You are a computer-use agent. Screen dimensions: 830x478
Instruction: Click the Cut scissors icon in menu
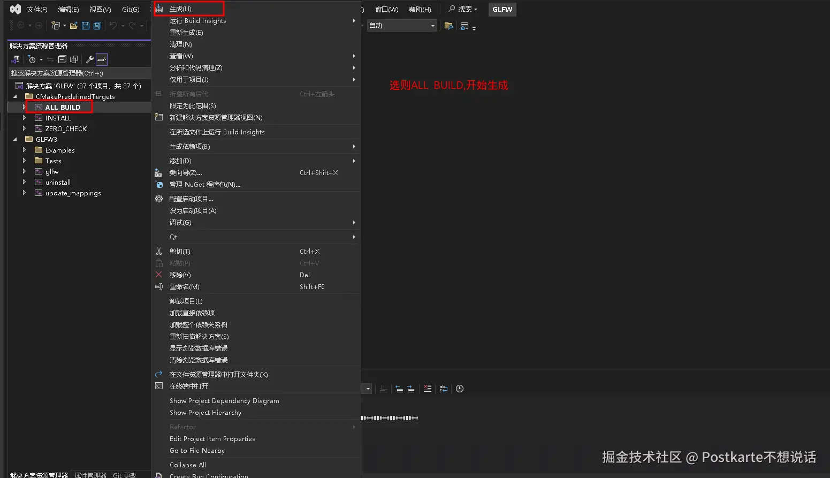[x=159, y=251]
